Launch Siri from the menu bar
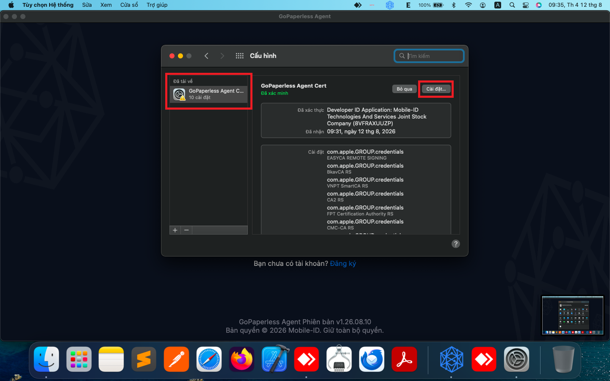This screenshot has height=381, width=610. point(539,5)
